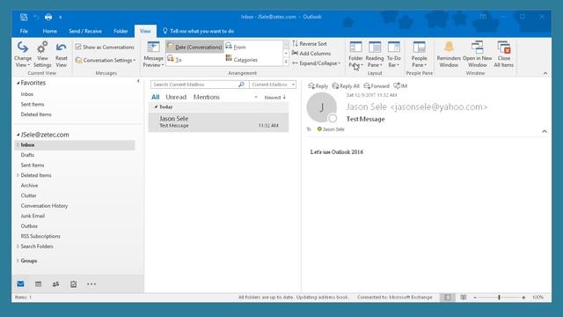Open Current Mailbox scope dropdown
The width and height of the screenshot is (563, 317).
[273, 85]
